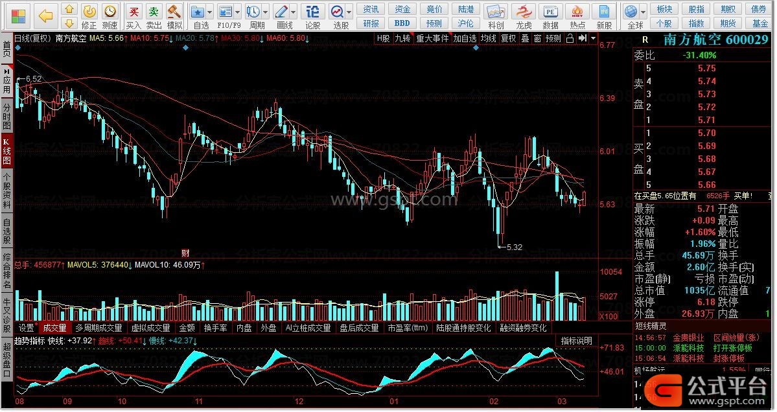This screenshot has height=412, width=777.
Task: Click the yellow up arrow icon
Action: pos(69,10)
